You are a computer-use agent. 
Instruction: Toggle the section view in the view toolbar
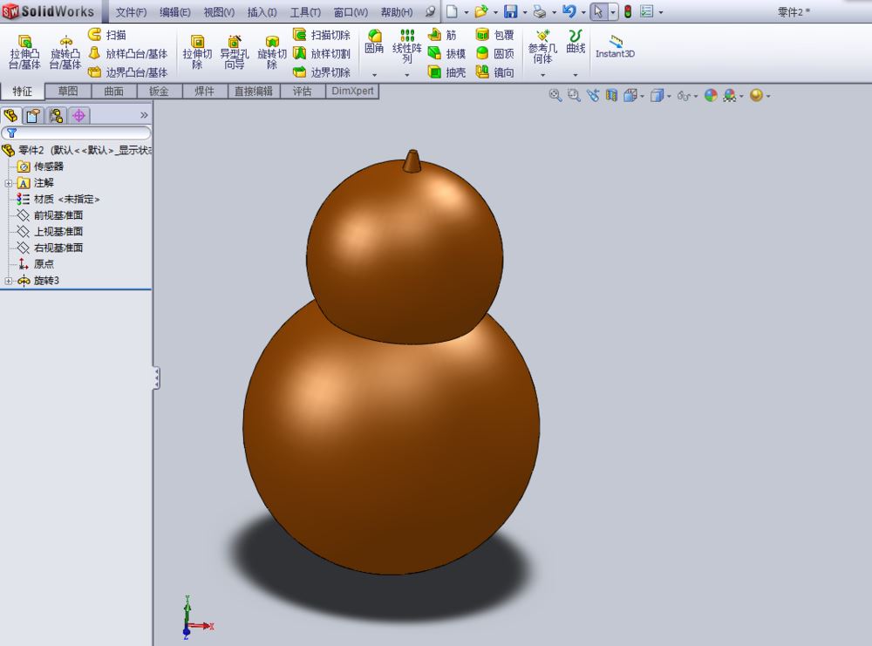coord(612,95)
